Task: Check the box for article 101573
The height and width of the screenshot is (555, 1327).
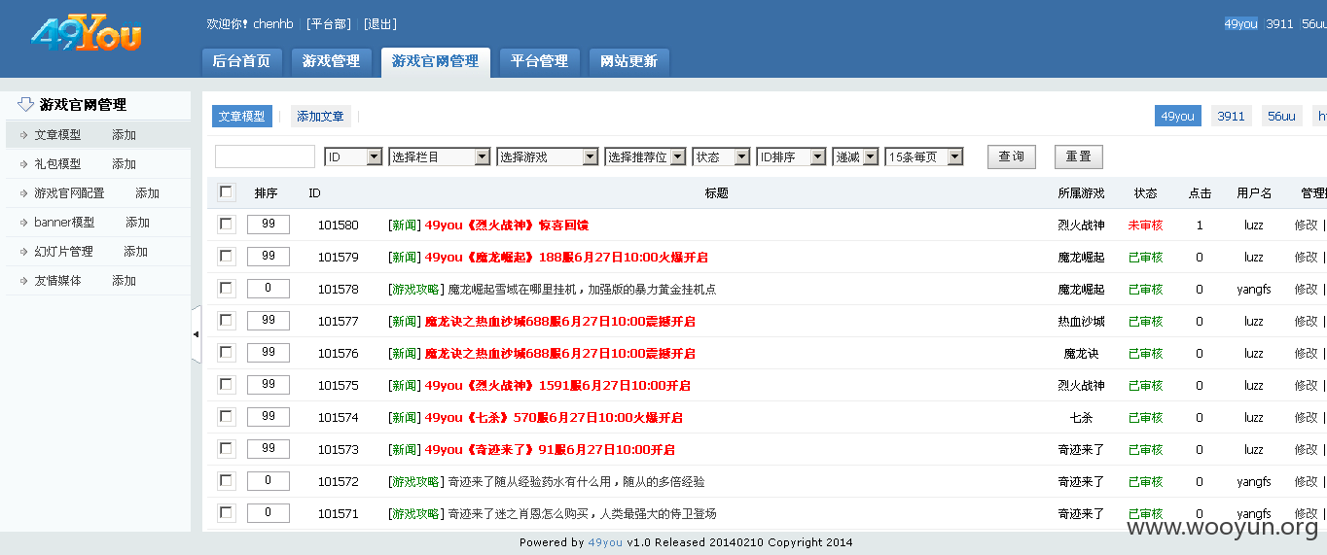Action: [x=226, y=449]
